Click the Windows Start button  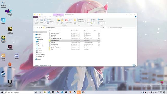point(2,92)
